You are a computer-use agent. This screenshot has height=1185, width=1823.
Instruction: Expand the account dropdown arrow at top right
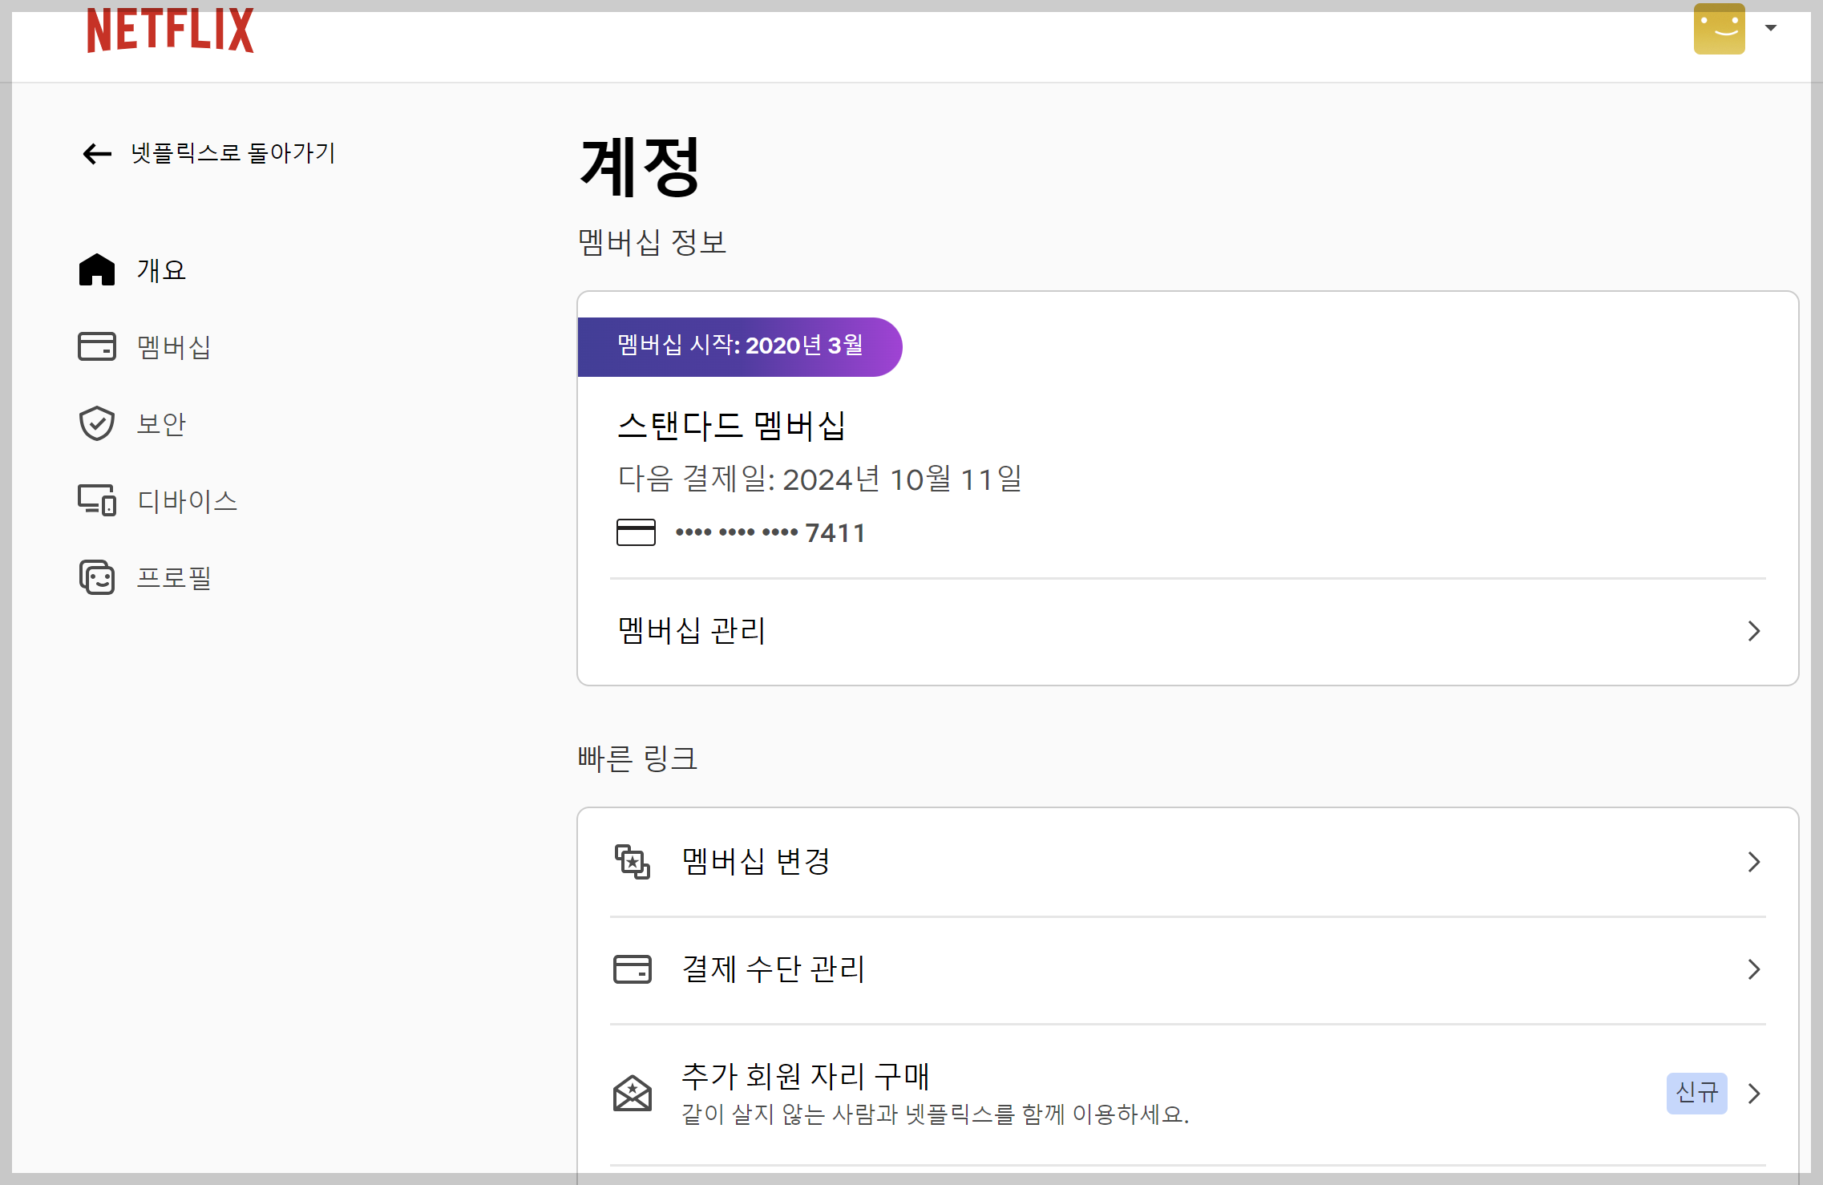point(1771,29)
